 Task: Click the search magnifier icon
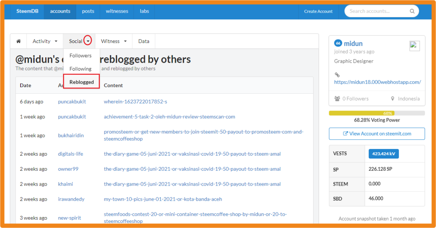(412, 11)
